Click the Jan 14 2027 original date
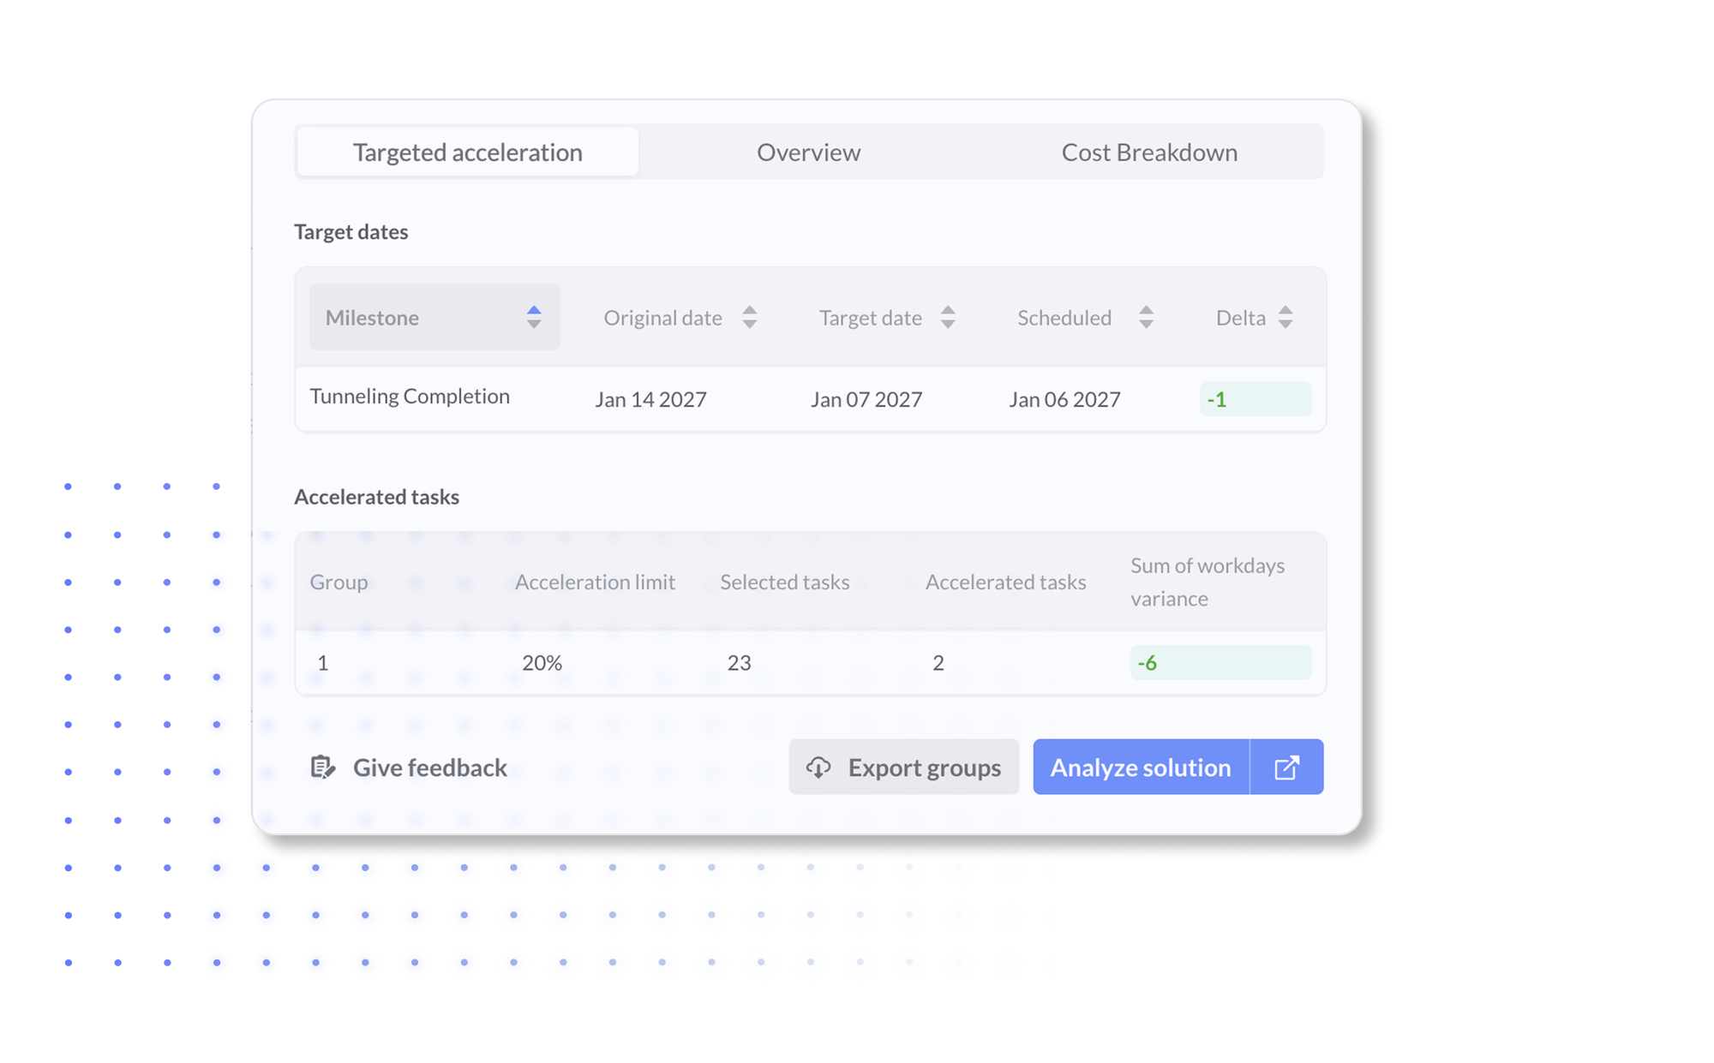Viewport: 1714px width, 1063px height. click(x=650, y=399)
